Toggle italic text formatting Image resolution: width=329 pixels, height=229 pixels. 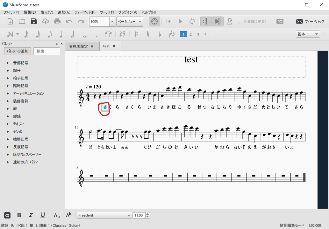click(31, 215)
